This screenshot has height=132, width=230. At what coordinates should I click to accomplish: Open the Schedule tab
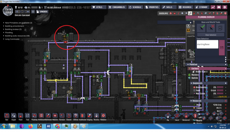pyautogui.click(x=135, y=7)
